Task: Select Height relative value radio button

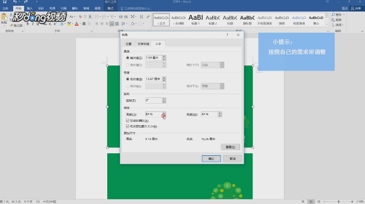Action: (x=127, y=65)
